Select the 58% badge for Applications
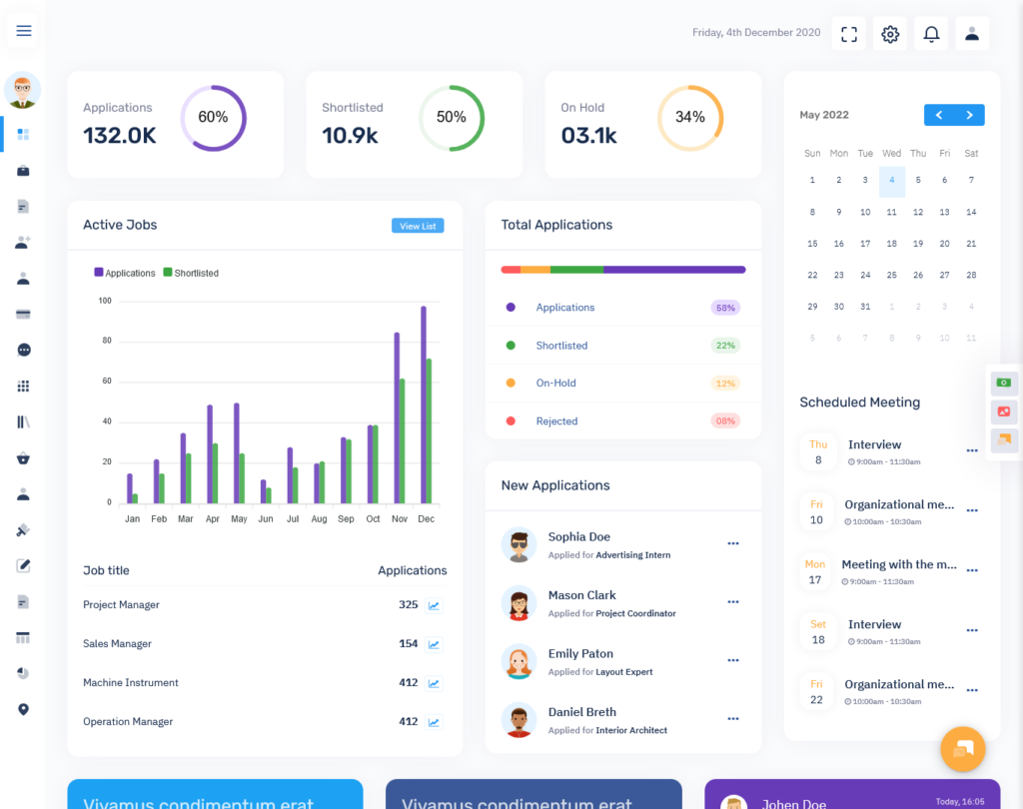This screenshot has height=809, width=1023. pos(725,308)
